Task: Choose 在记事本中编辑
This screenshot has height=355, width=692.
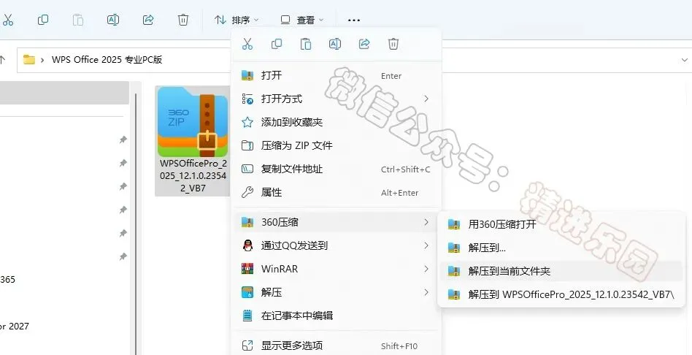Action: tap(337, 316)
